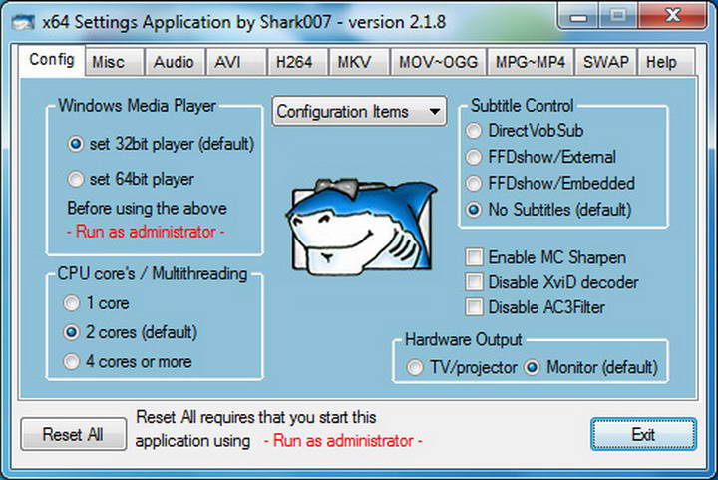
Task: Switch to the Misc tab
Action: pos(115,62)
